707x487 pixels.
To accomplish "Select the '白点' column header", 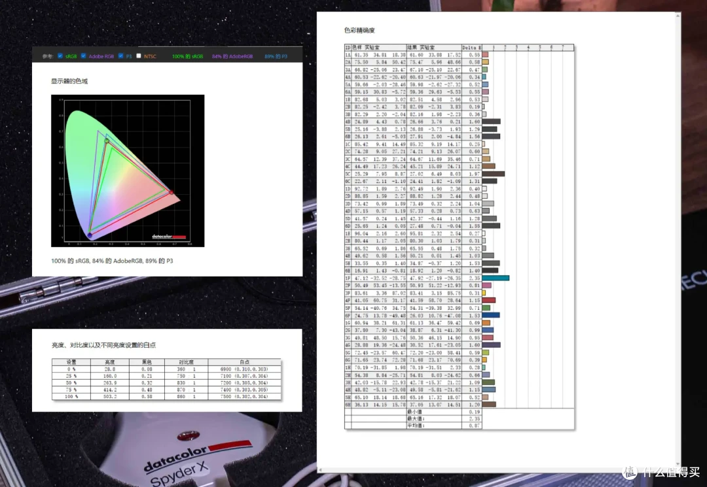I will pyautogui.click(x=244, y=362).
